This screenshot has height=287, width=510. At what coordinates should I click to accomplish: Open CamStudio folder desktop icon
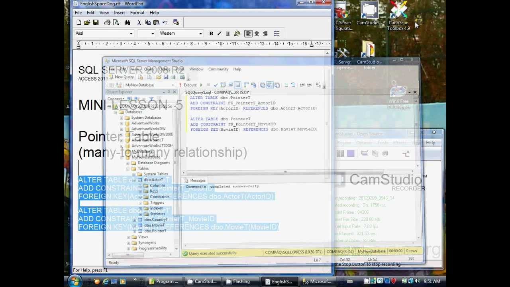[x=369, y=56]
